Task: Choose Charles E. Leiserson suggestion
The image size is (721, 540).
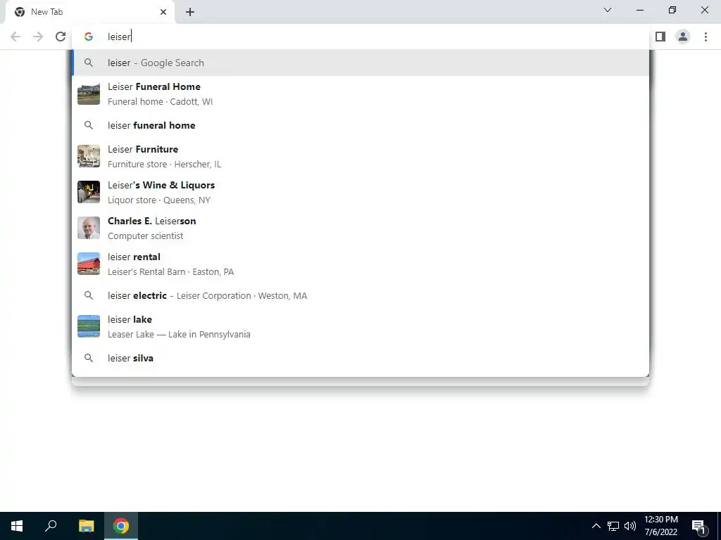Action: (x=360, y=229)
